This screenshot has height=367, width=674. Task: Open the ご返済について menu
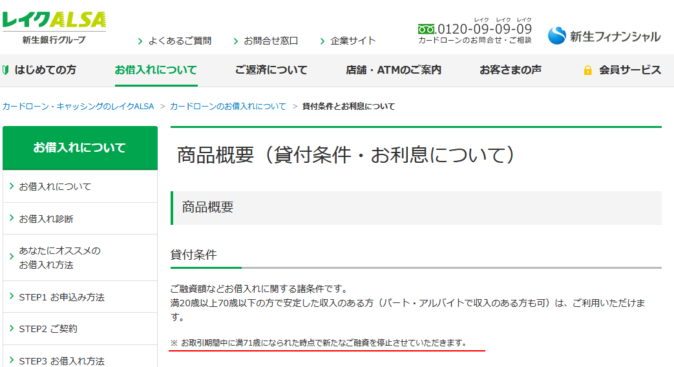coord(271,70)
